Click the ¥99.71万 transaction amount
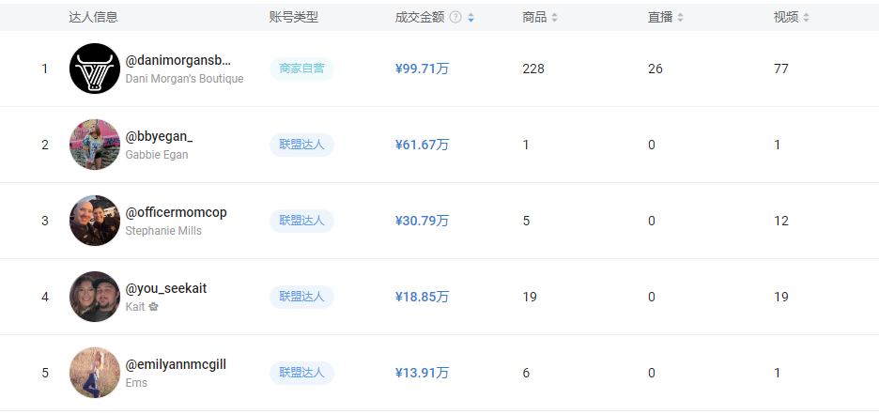 click(x=422, y=69)
